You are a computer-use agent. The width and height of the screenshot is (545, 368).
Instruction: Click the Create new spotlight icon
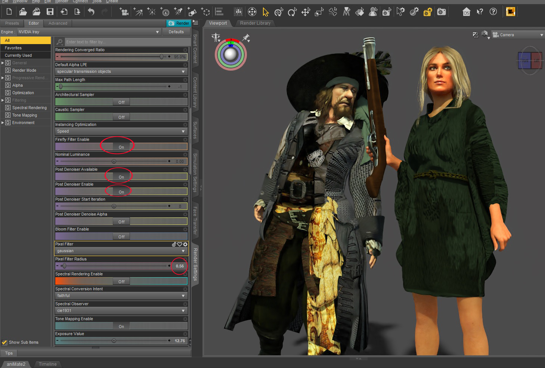(x=179, y=12)
